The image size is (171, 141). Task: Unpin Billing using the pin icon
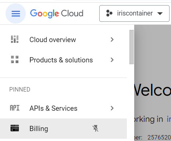(95, 128)
